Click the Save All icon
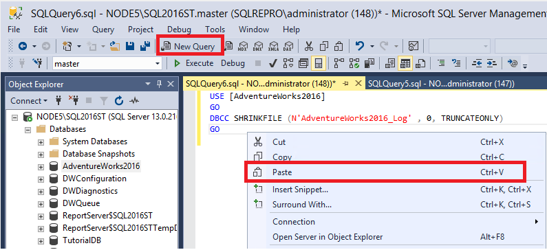 pyautogui.click(x=144, y=46)
